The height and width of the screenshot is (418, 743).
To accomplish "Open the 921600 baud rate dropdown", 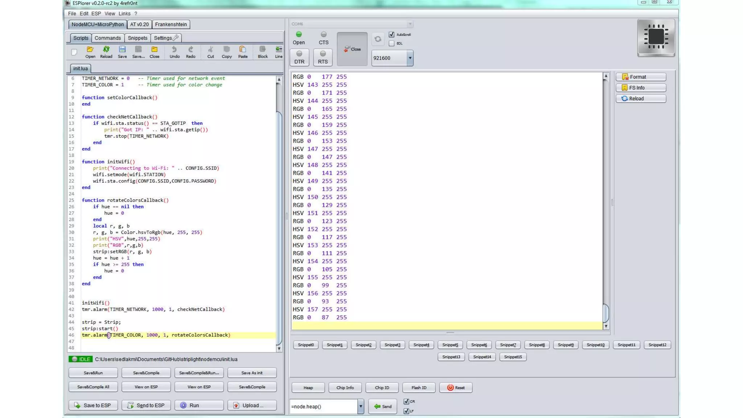I will point(410,58).
